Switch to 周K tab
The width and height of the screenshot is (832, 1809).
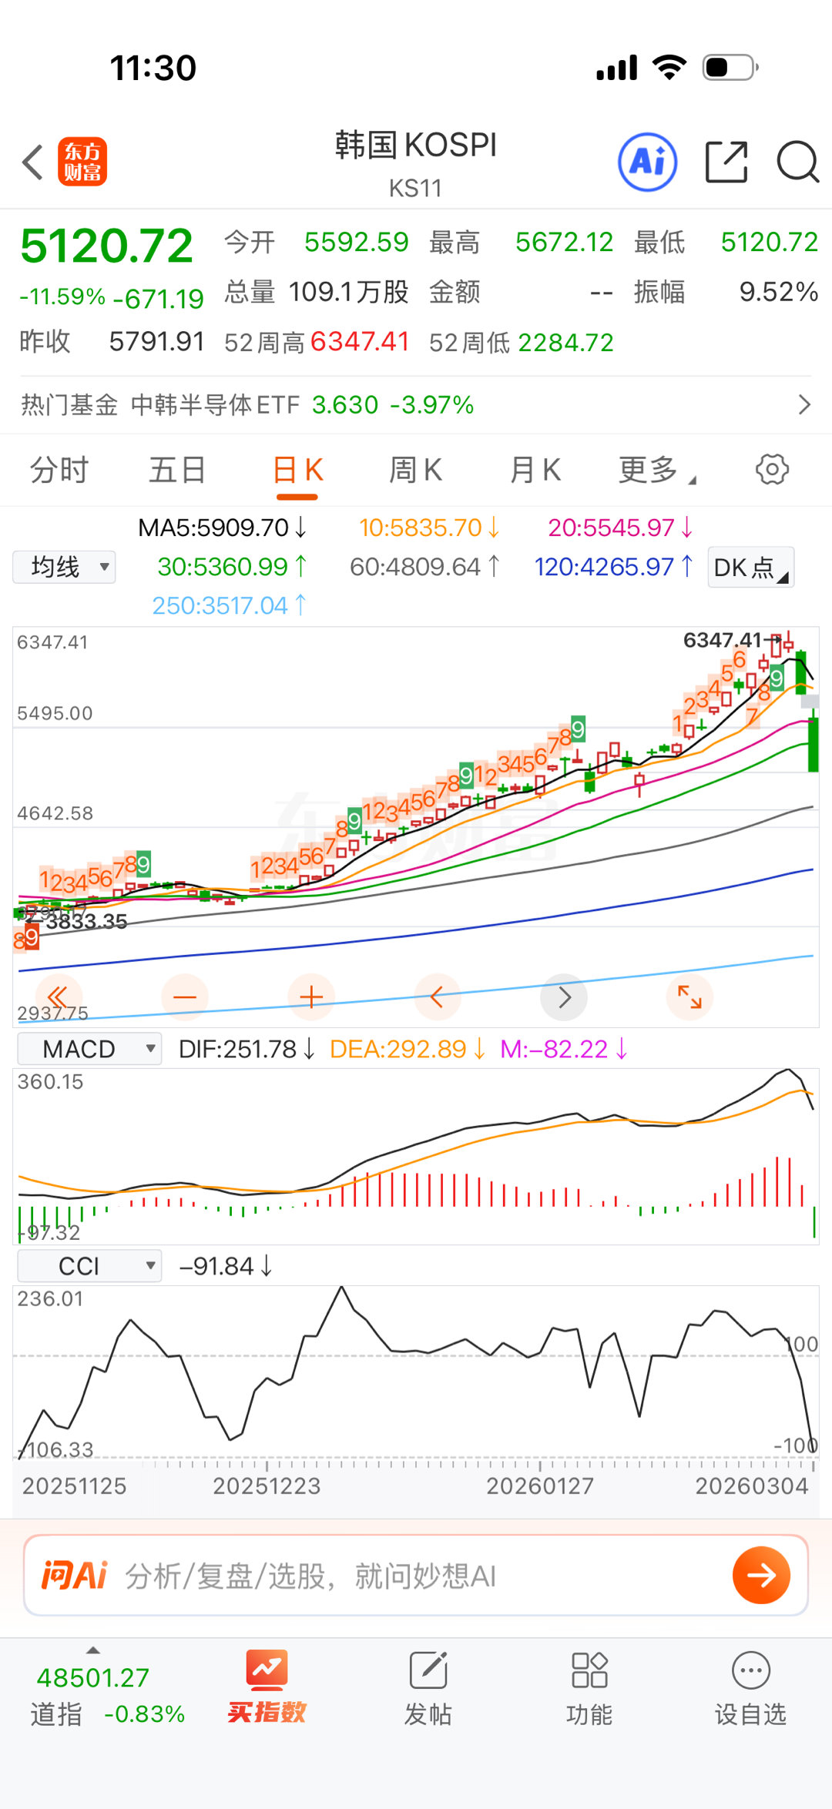416,470
